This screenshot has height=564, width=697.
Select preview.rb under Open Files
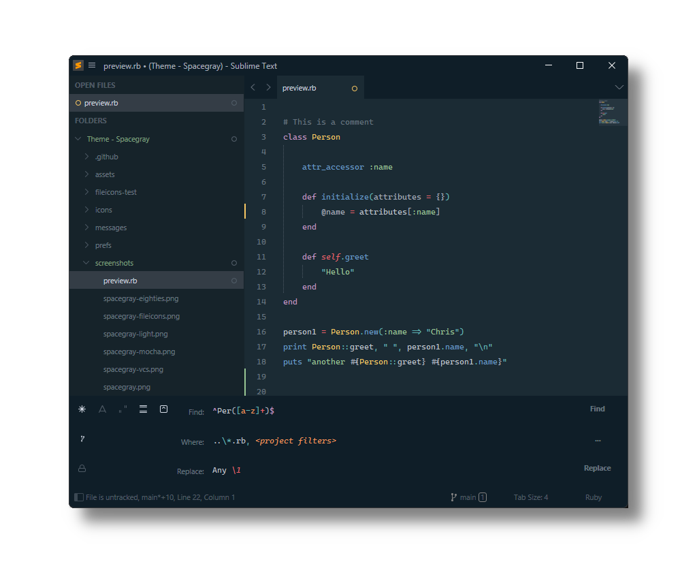click(x=157, y=103)
